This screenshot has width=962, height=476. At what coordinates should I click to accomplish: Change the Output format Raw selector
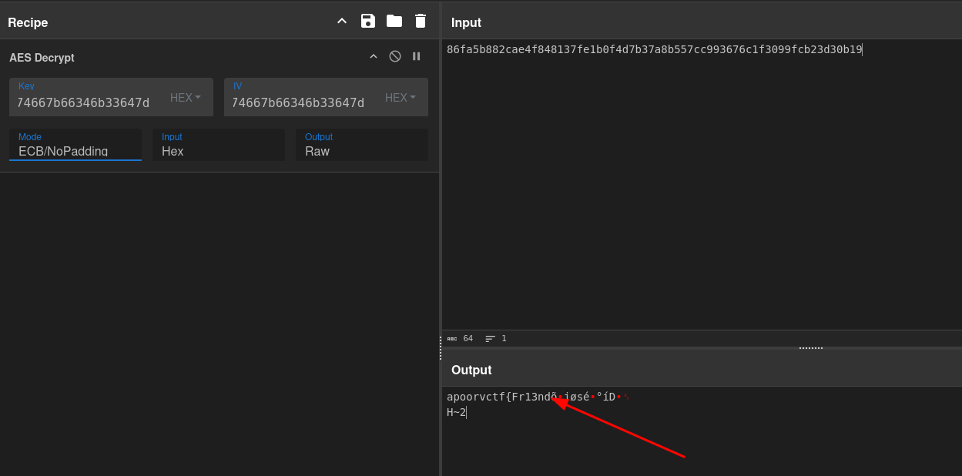point(361,151)
